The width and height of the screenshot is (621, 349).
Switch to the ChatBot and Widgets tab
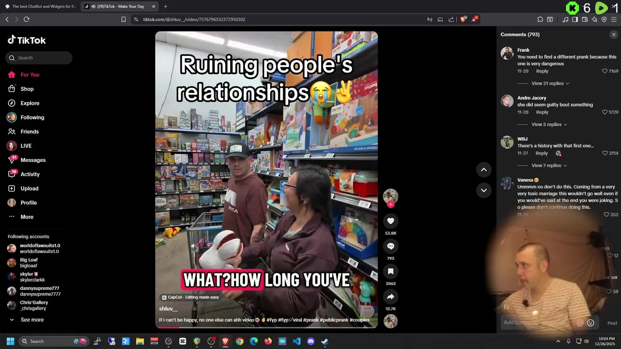40,6
